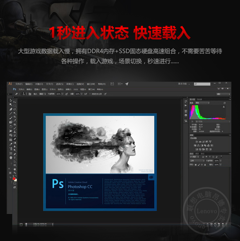The image size is (240, 241).
Task: Select Illustrator's Line Segment tool
Action: pyautogui.click(x=11, y=113)
